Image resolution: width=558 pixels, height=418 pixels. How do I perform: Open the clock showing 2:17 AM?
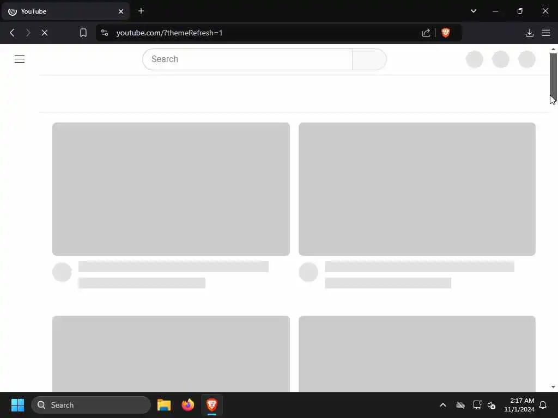[519, 405]
